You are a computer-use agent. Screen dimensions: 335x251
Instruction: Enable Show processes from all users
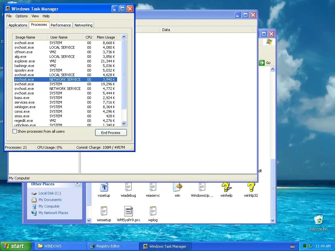(14, 131)
